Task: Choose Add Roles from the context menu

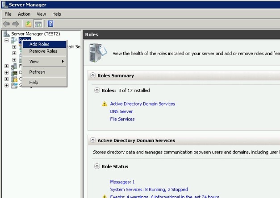Action: point(45,44)
